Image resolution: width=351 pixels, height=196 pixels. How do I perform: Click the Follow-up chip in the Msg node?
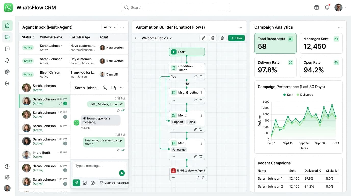click(x=179, y=150)
